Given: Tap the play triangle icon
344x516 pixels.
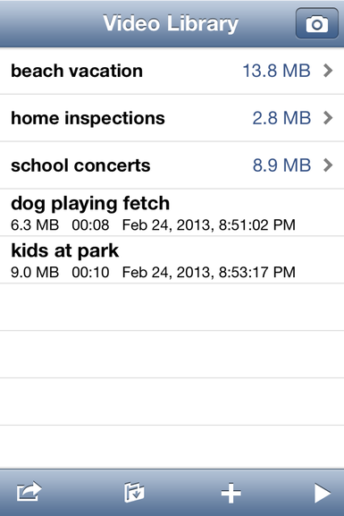Looking at the screenshot, I should pyautogui.click(x=323, y=493).
